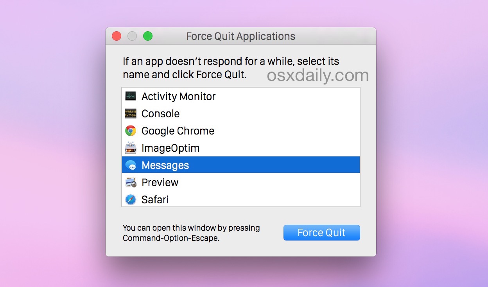Click the green zoom window button

[x=148, y=36]
